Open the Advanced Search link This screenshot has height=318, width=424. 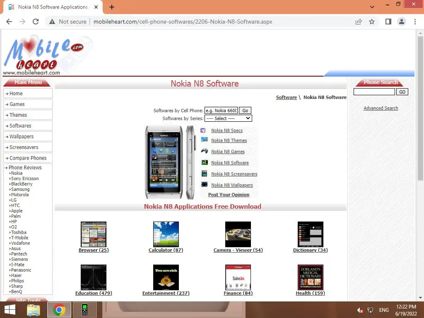point(381,108)
